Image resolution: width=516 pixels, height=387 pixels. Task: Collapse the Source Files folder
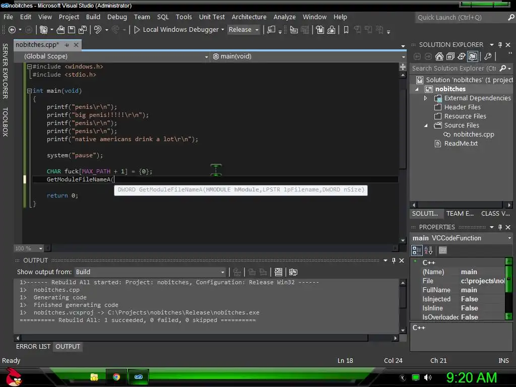coord(426,125)
